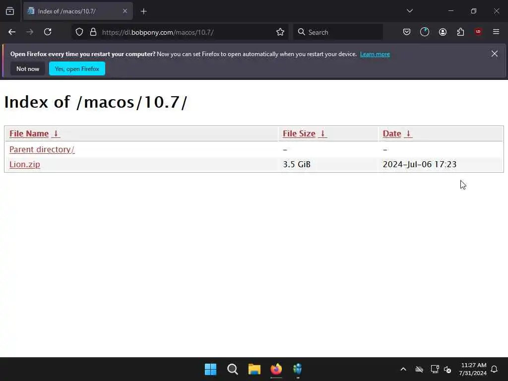Click the forward navigation arrow
This screenshot has width=508, height=381.
(30, 32)
